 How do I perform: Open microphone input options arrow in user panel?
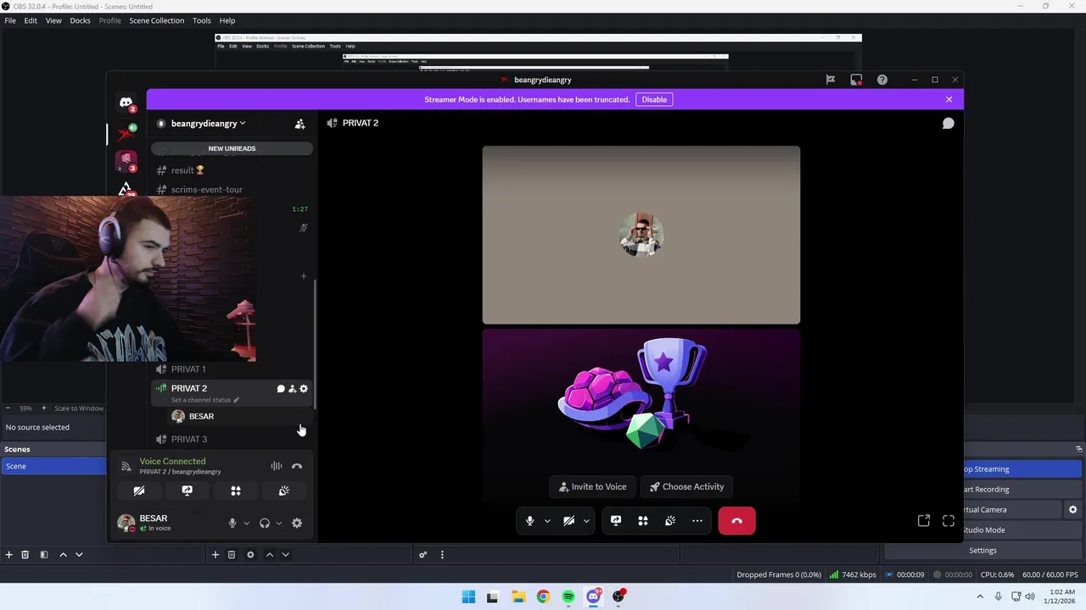(246, 523)
